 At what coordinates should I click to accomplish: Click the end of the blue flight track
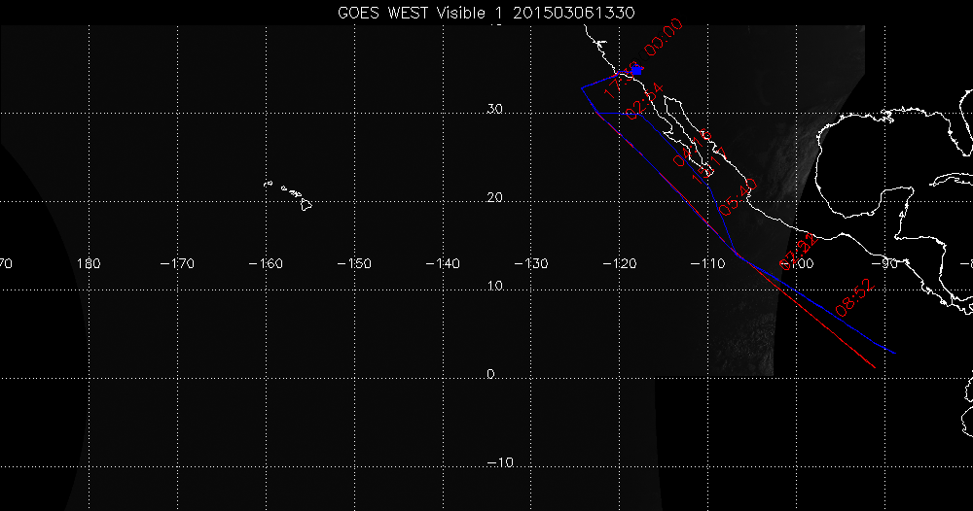(x=893, y=352)
